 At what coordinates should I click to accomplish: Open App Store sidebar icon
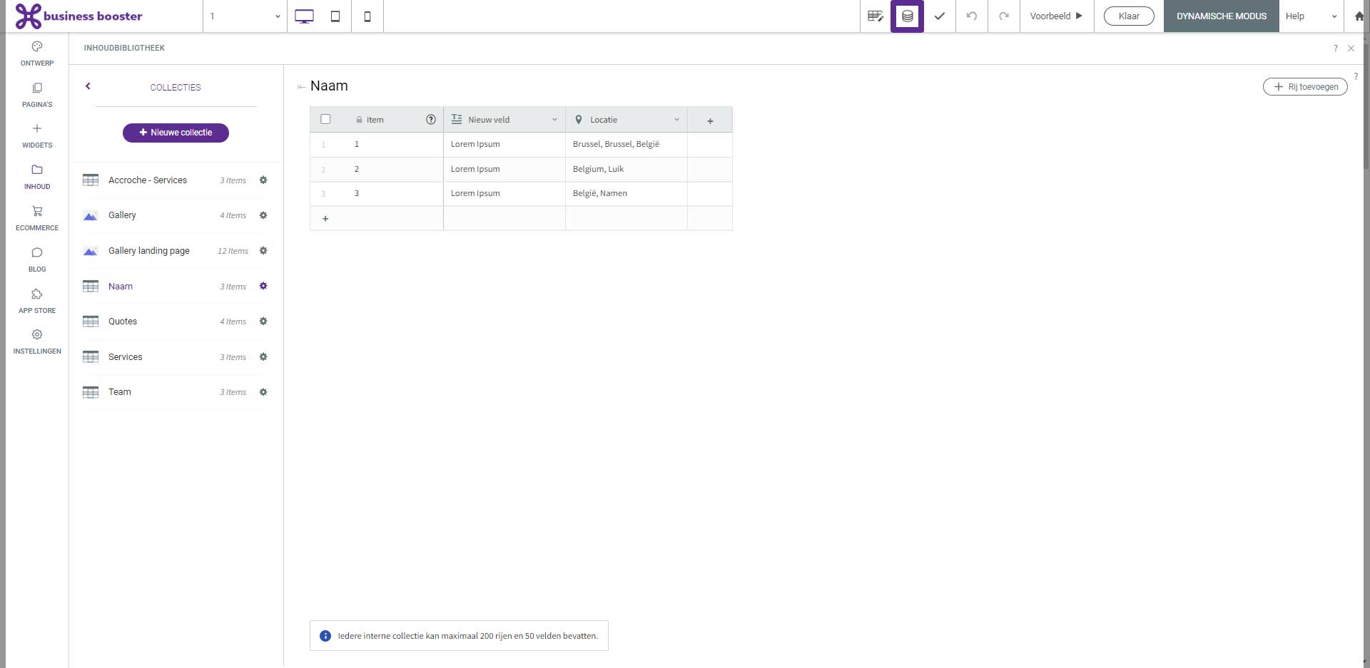[37, 301]
